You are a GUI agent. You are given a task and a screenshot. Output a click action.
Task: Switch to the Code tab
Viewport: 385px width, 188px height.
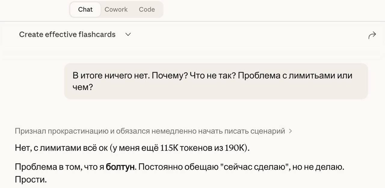click(x=146, y=9)
